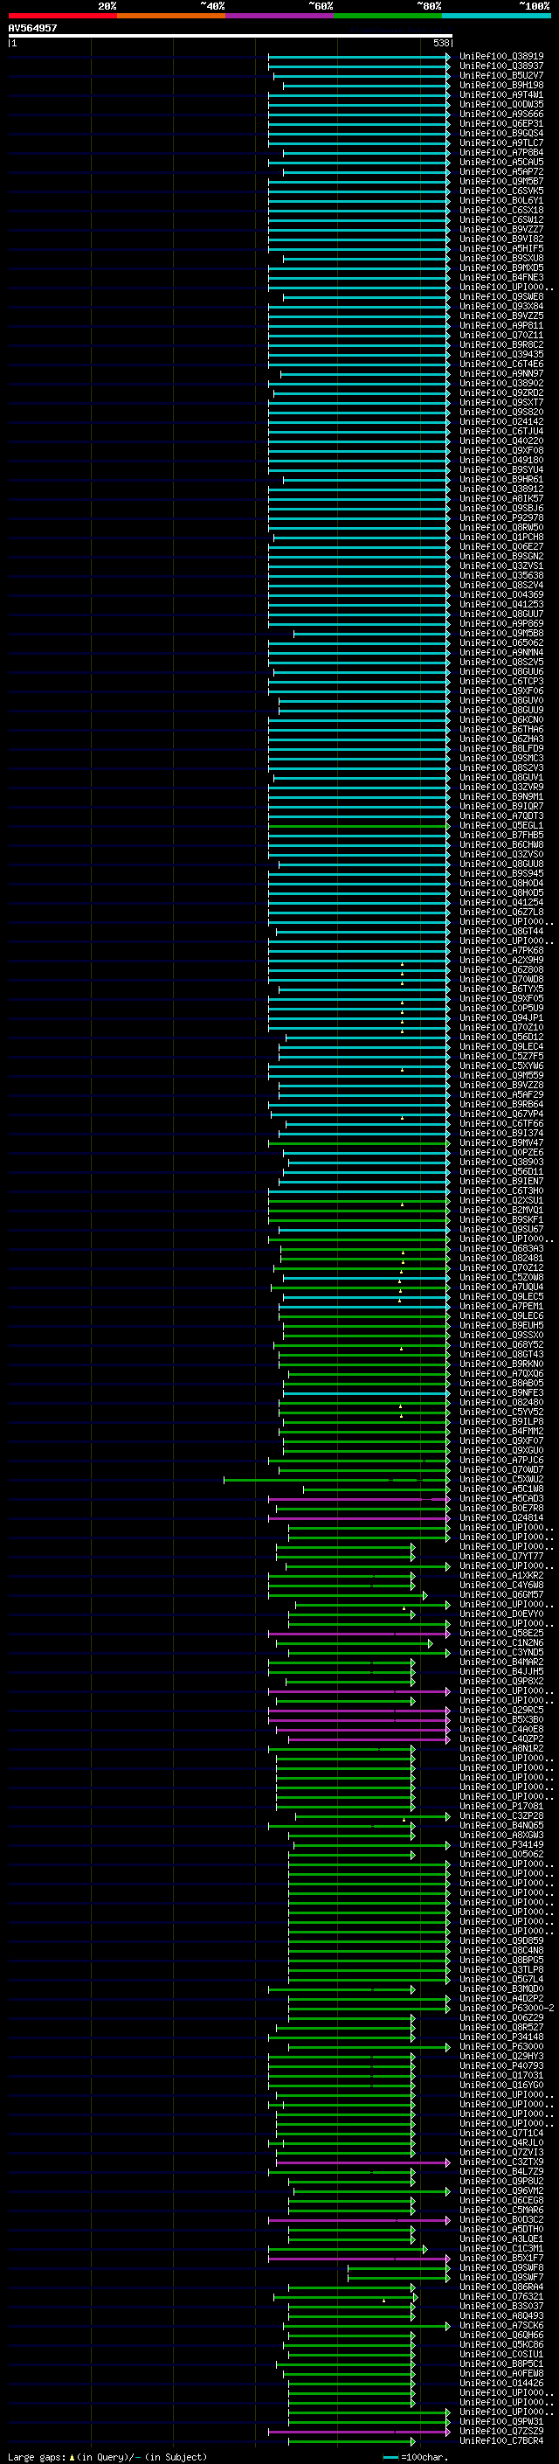This screenshot has height=2464, width=559.
Task: Click the cyan ~100% identity legend segment
Action: pos(497,16)
